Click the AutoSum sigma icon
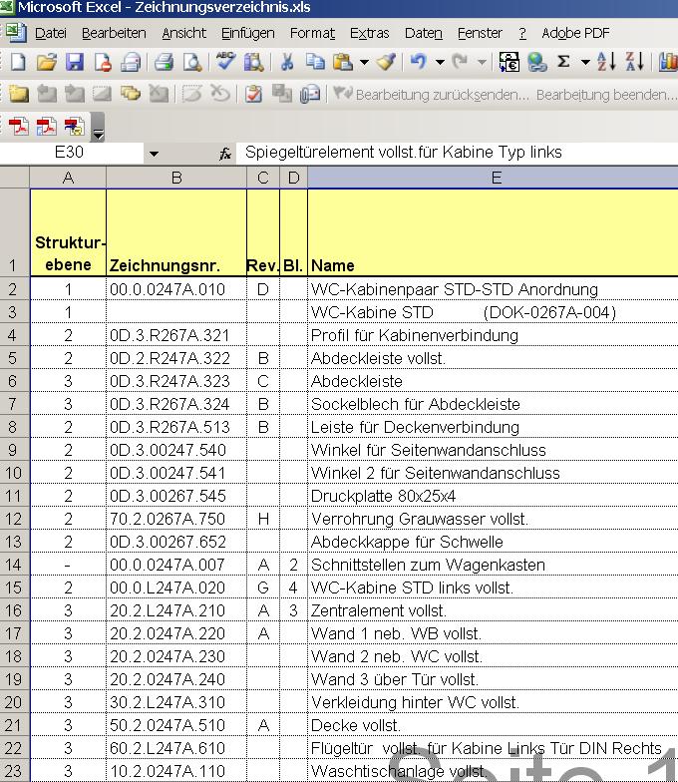The height and width of the screenshot is (782, 678). click(563, 62)
